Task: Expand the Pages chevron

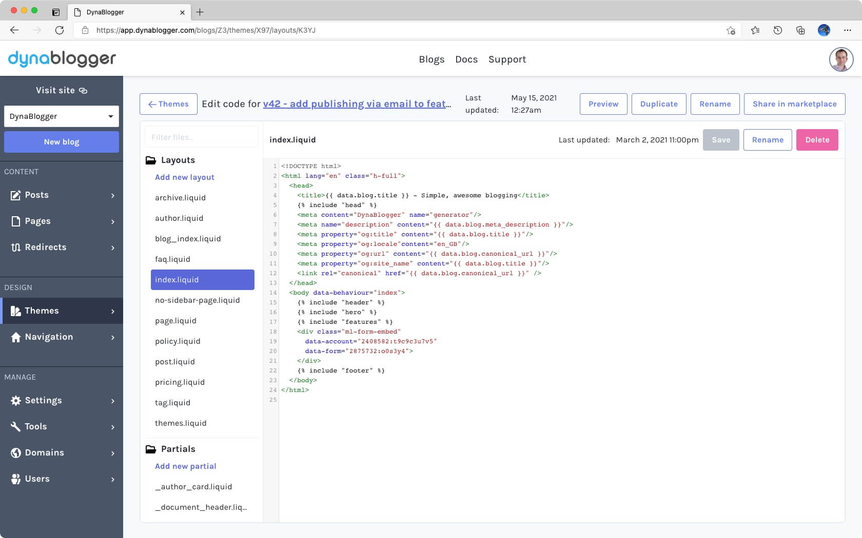Action: click(x=113, y=222)
